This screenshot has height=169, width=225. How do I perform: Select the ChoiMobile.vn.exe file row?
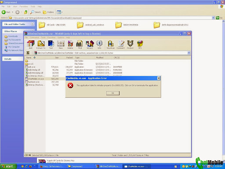coord(45,79)
